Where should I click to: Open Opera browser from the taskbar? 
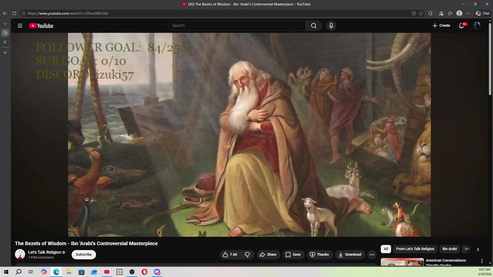click(144, 272)
